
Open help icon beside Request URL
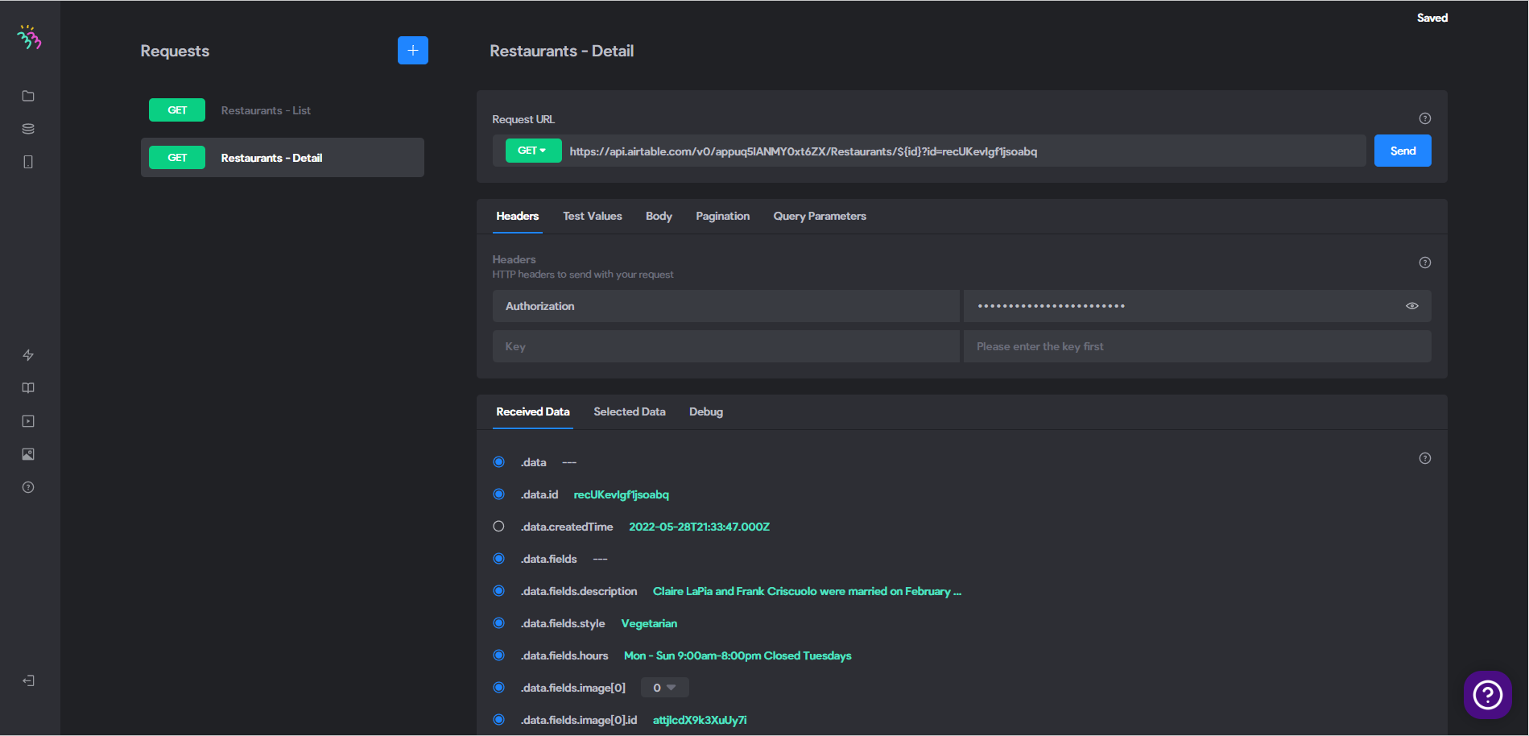point(1425,118)
